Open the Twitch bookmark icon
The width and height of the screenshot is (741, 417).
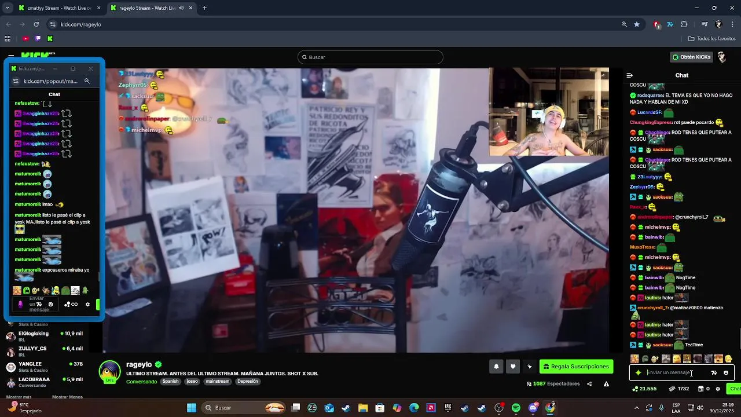click(x=38, y=39)
